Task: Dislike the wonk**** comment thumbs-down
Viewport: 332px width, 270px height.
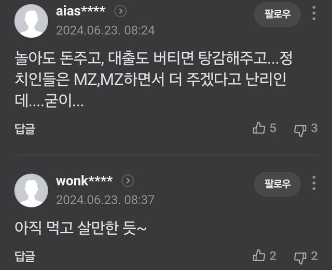Action: 300,258
